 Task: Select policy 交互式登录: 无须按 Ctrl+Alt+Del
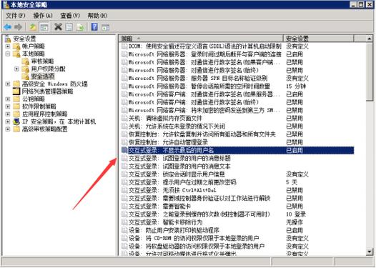pyautogui.click(x=172, y=190)
